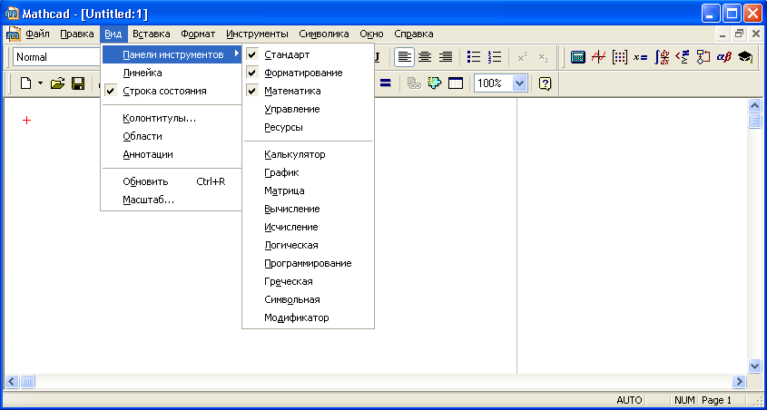Viewport: 767px width, 410px height.
Task: Toggle Строка состояния option
Action: (172, 91)
